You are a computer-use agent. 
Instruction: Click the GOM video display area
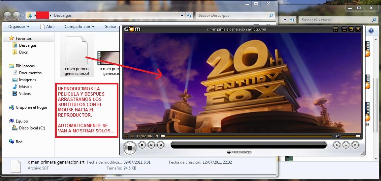pos(242,83)
